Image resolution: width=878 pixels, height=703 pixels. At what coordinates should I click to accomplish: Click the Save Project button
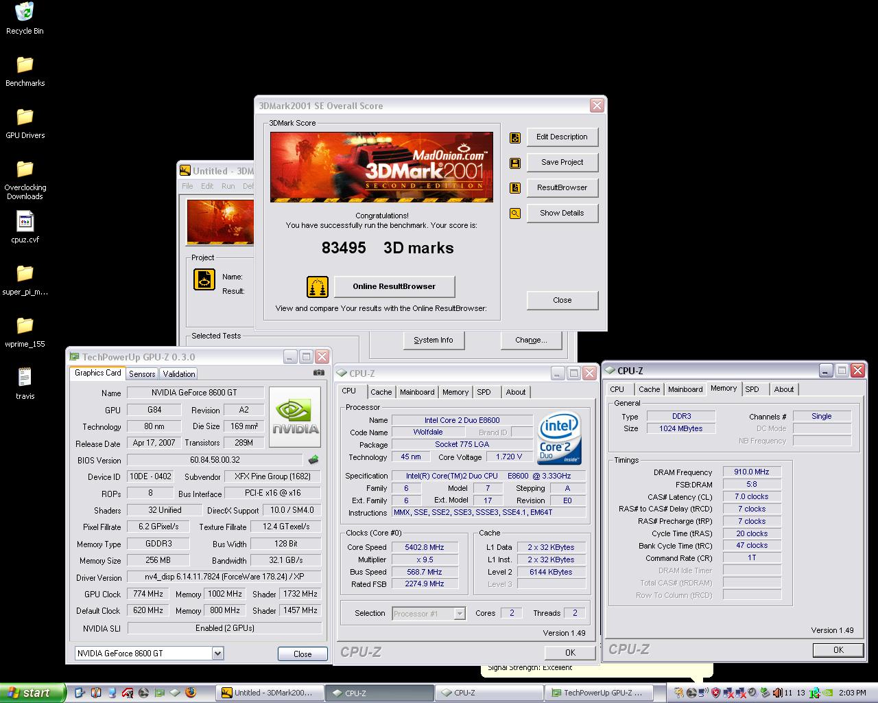pos(562,163)
